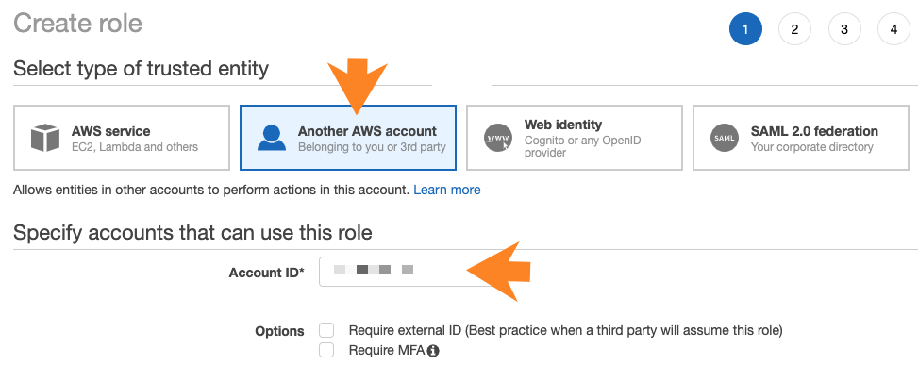The width and height of the screenshot is (918, 382).
Task: Go to step 3 circle indicator
Action: 844,29
